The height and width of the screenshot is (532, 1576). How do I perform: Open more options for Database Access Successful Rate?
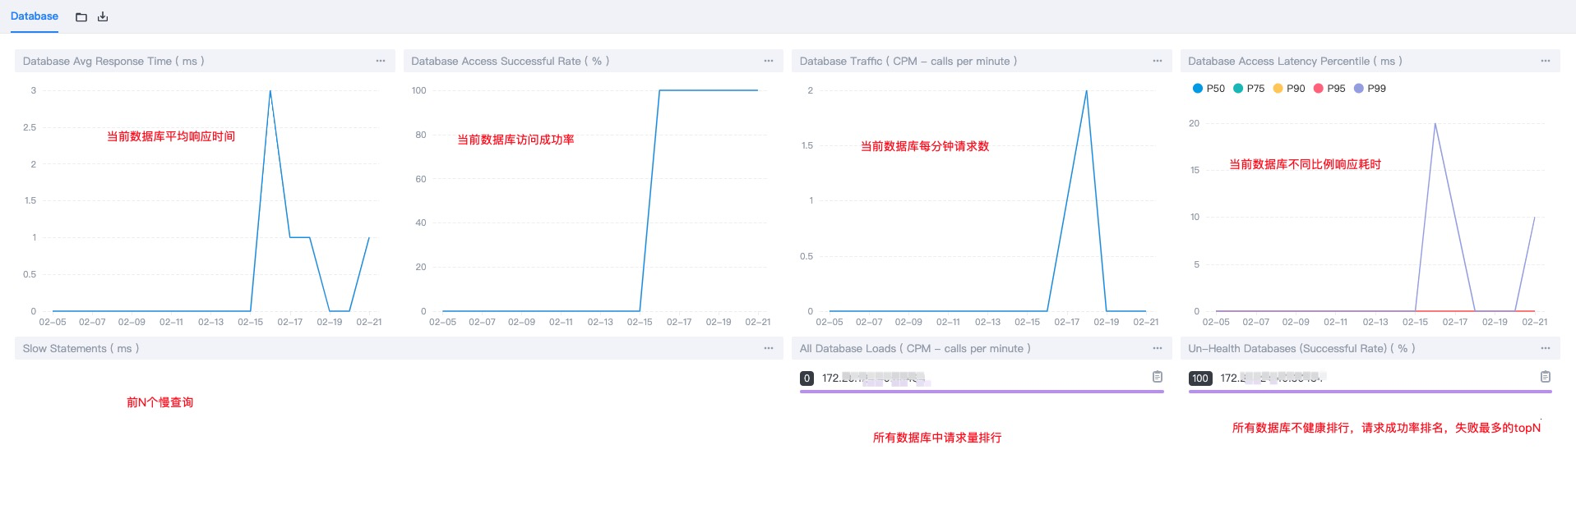(x=769, y=61)
